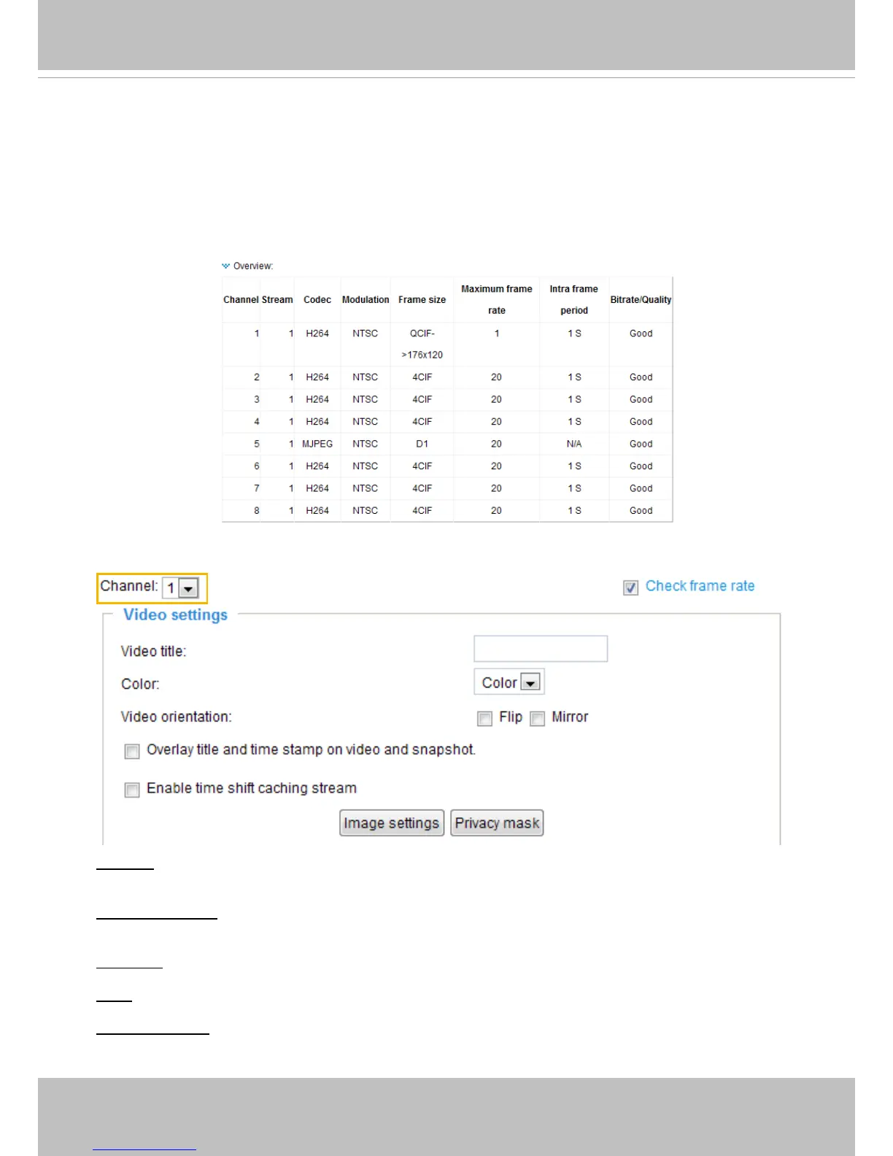Click the Video title input field

coord(541,649)
